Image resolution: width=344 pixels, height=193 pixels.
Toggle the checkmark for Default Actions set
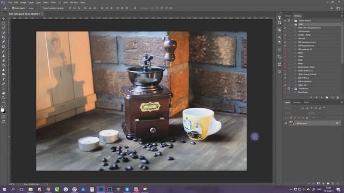pyautogui.click(x=285, y=20)
